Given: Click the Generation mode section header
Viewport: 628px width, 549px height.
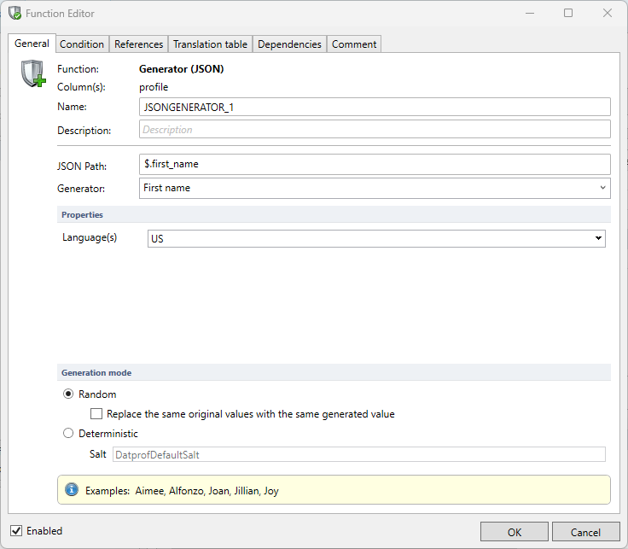Looking at the screenshot, I should [334, 372].
